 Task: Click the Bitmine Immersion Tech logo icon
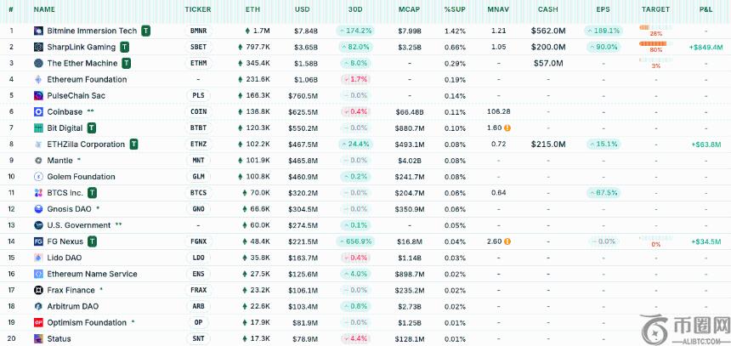39,31
